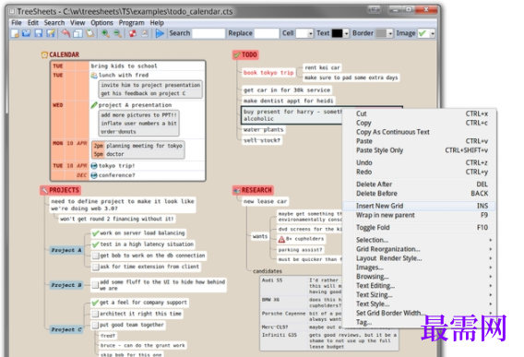The width and height of the screenshot is (524, 357).
Task: Zoom out with the minus magnifier icon
Action: click(x=118, y=33)
